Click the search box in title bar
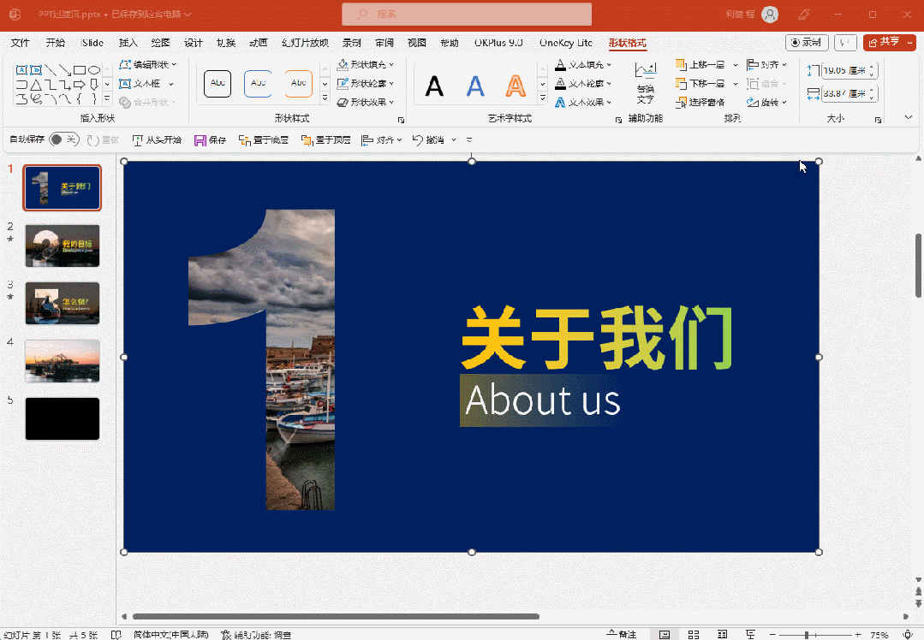 [467, 15]
